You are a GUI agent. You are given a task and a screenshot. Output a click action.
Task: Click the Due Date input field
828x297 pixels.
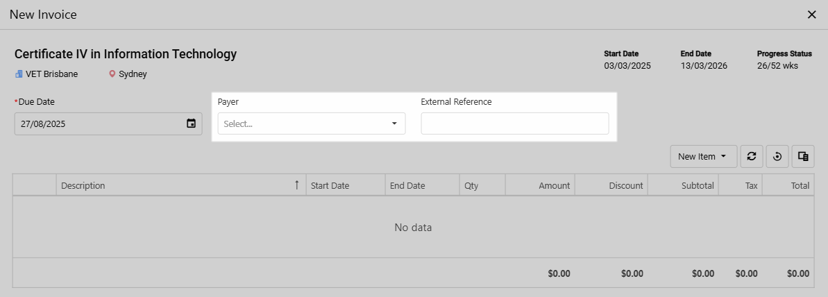tap(99, 124)
